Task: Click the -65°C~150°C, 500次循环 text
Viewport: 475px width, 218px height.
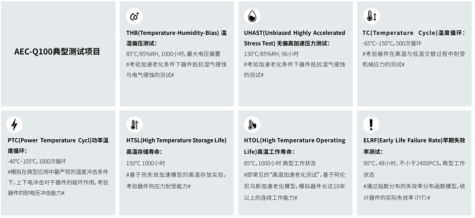Action: (392, 43)
